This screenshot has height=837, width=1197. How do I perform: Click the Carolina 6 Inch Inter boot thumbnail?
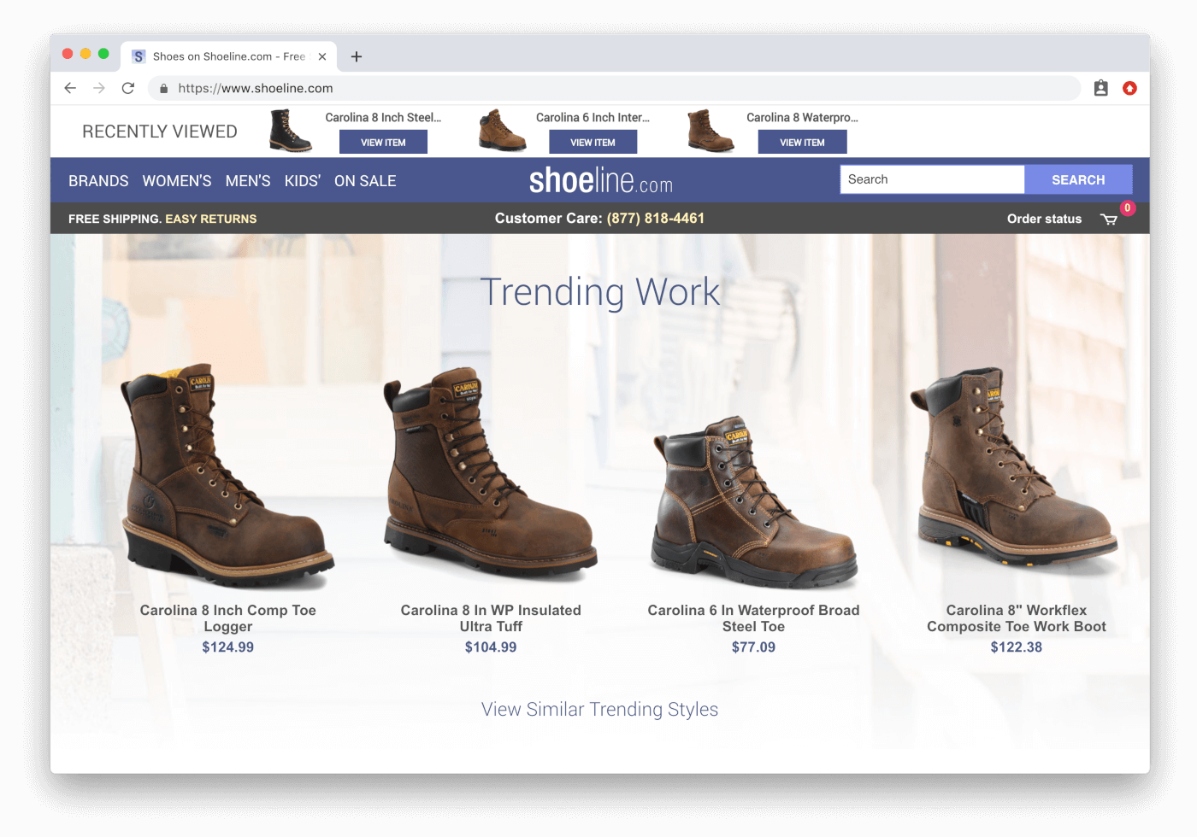[502, 131]
